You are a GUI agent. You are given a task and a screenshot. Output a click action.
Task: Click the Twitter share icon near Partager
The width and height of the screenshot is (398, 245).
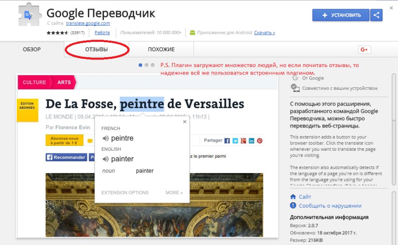235,141
